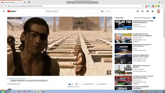Open title 'Стройка Века! Россия соединит Волгу'
The height and width of the screenshot is (93, 165).
(x=143, y=35)
